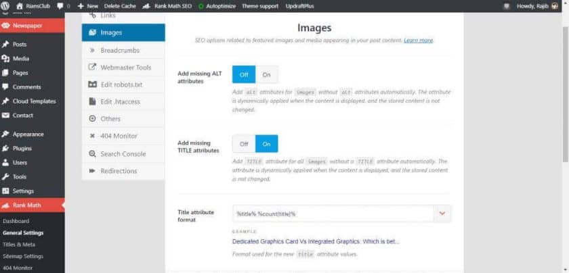Set Add missing ALT attributes to Off

coord(244,74)
